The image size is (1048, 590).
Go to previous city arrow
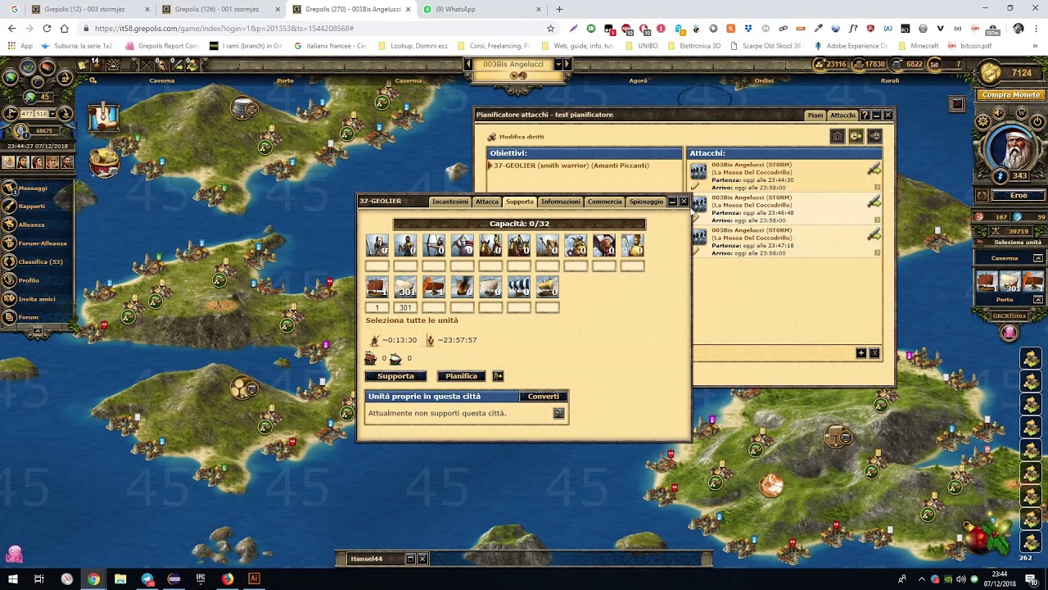click(x=468, y=64)
